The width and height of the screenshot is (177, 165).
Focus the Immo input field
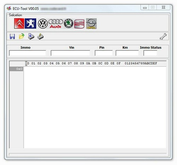(28, 53)
